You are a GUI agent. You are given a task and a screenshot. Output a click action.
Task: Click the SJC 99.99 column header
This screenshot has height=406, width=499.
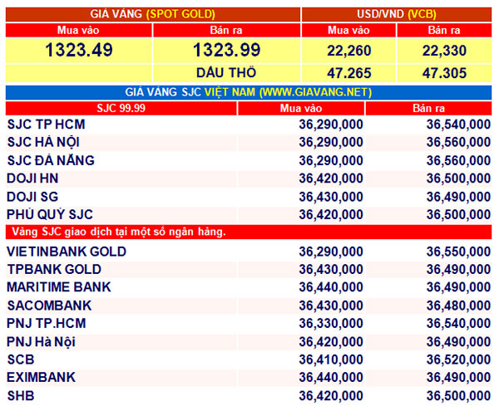[x=121, y=108]
